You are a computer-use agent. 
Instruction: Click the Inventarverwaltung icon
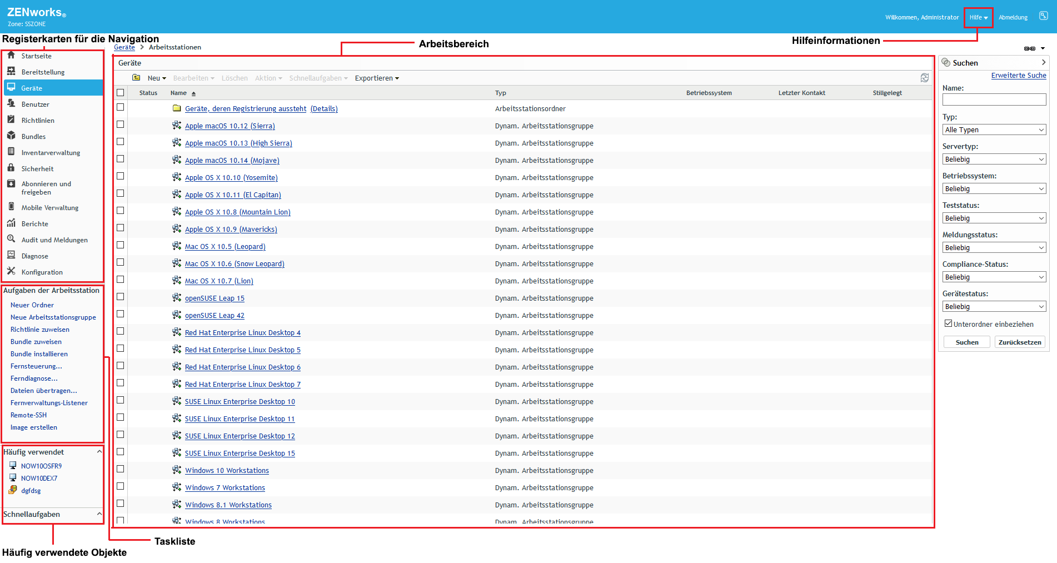click(x=11, y=152)
